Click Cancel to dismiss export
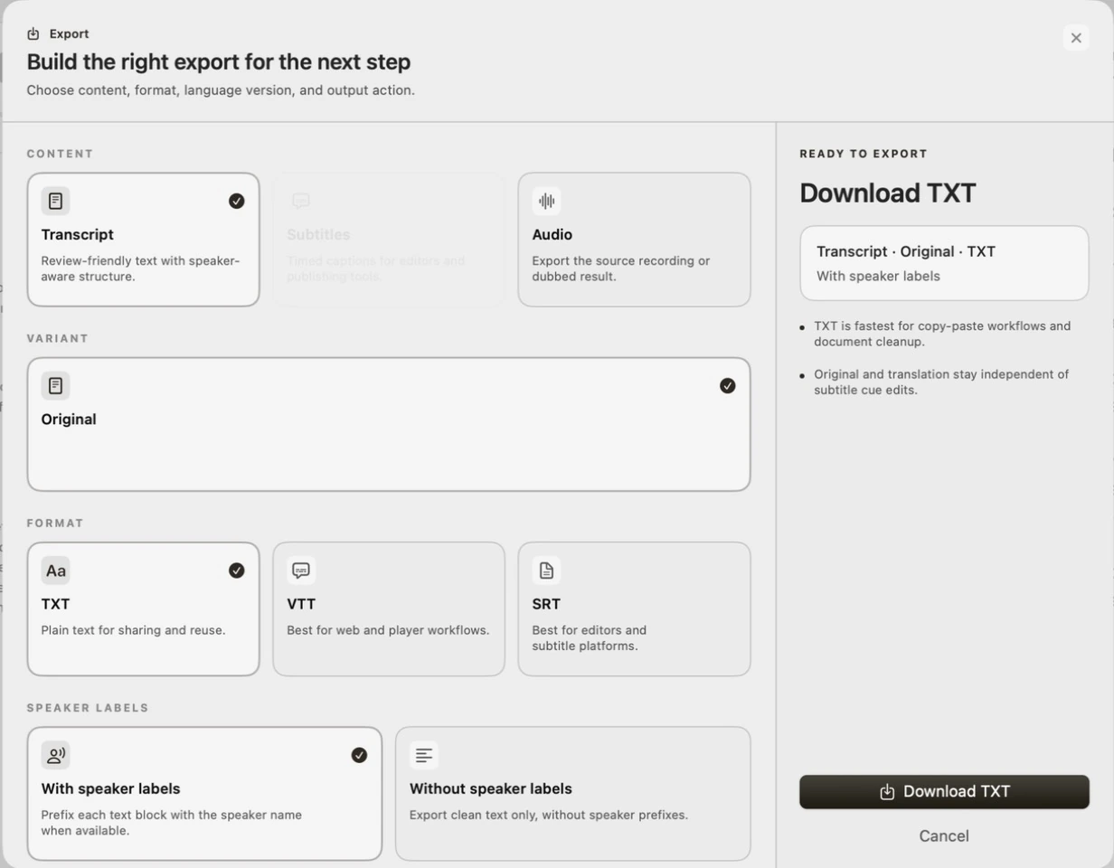The width and height of the screenshot is (1114, 868). (944, 836)
